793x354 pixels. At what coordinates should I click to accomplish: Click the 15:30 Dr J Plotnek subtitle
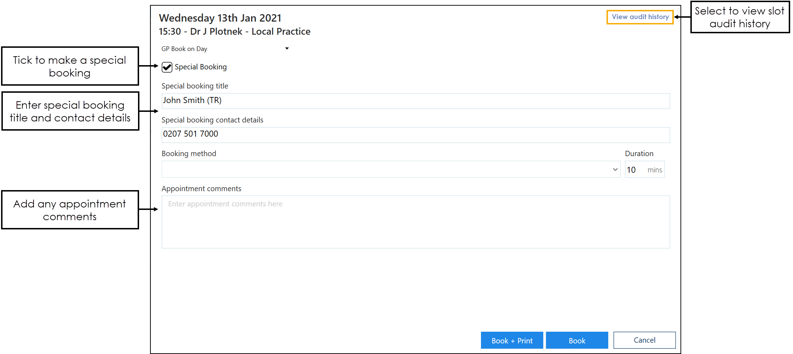(x=234, y=32)
